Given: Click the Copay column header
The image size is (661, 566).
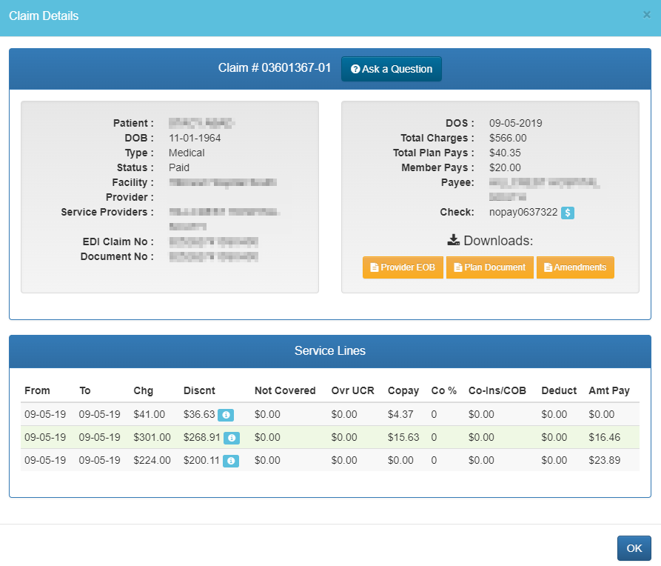Looking at the screenshot, I should (x=403, y=391).
